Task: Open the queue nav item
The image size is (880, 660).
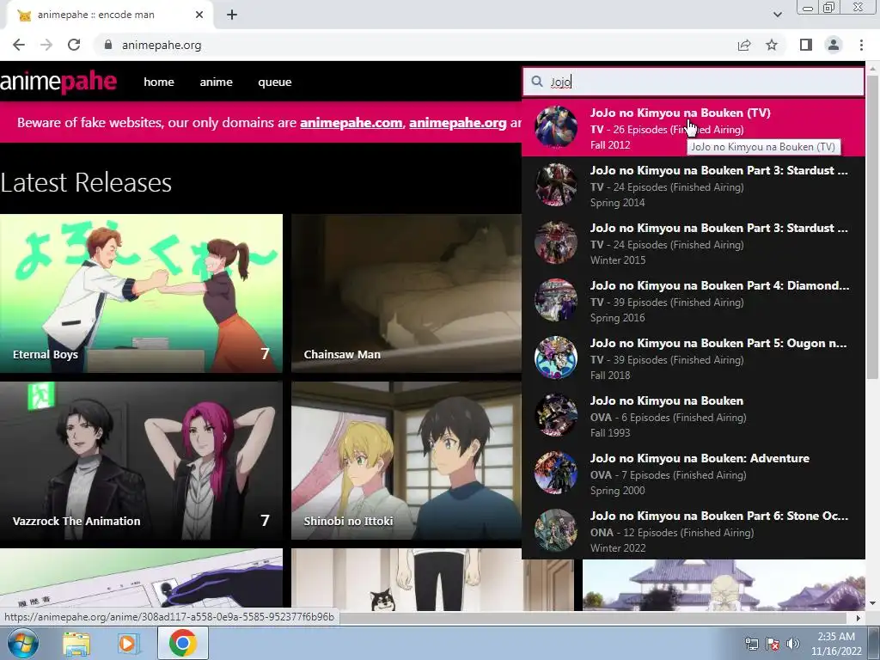Action: tap(274, 82)
